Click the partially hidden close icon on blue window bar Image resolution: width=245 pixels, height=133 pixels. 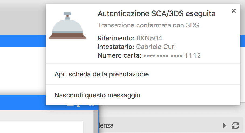point(91,105)
